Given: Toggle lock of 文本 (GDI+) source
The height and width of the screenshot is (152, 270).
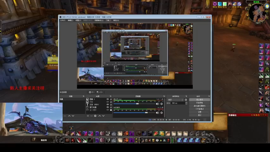Looking at the screenshot, I should coord(111,104).
